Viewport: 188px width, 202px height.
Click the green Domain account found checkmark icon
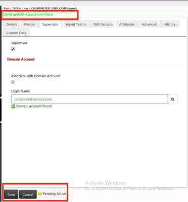tap(13, 106)
